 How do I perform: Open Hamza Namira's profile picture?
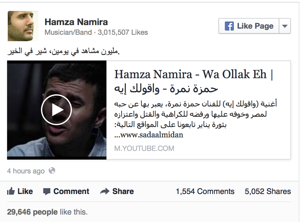[23, 26]
